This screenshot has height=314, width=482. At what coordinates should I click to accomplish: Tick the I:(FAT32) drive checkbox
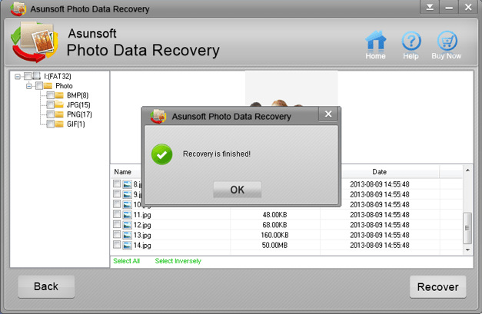point(28,76)
